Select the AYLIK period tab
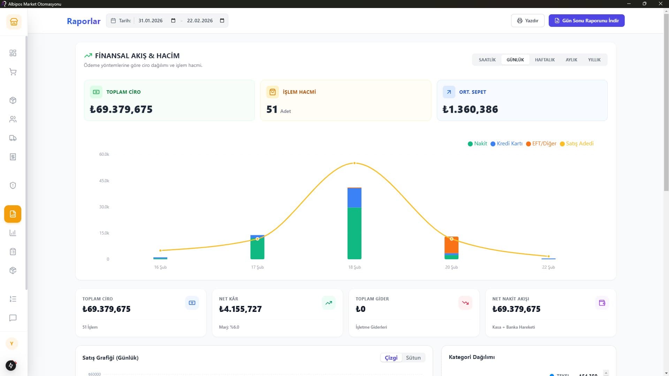 click(571, 60)
